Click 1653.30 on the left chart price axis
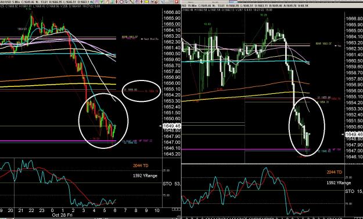The width and height of the screenshot is (363, 219). [x=172, y=101]
